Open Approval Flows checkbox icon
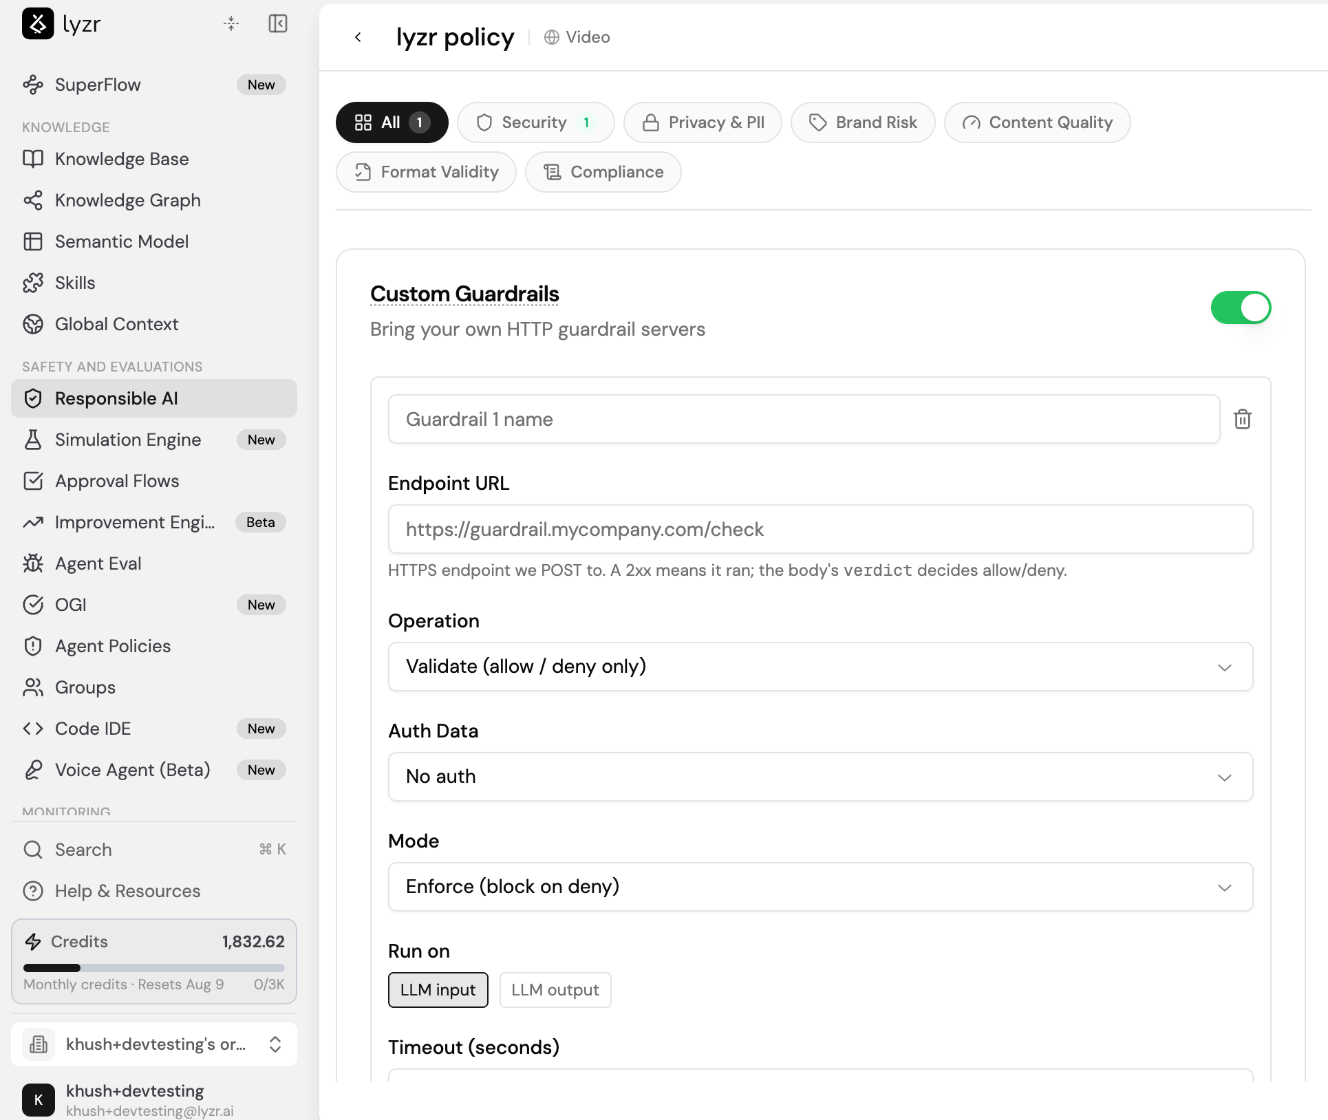The image size is (1328, 1120). coord(33,481)
